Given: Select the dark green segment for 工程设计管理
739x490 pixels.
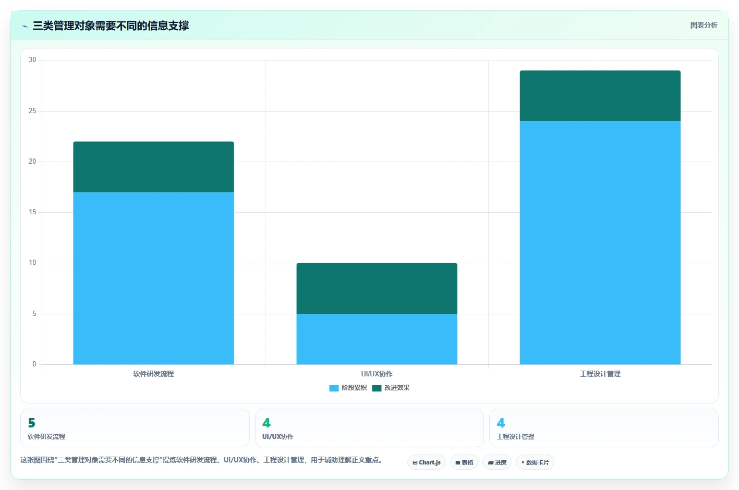Looking at the screenshot, I should tap(600, 96).
